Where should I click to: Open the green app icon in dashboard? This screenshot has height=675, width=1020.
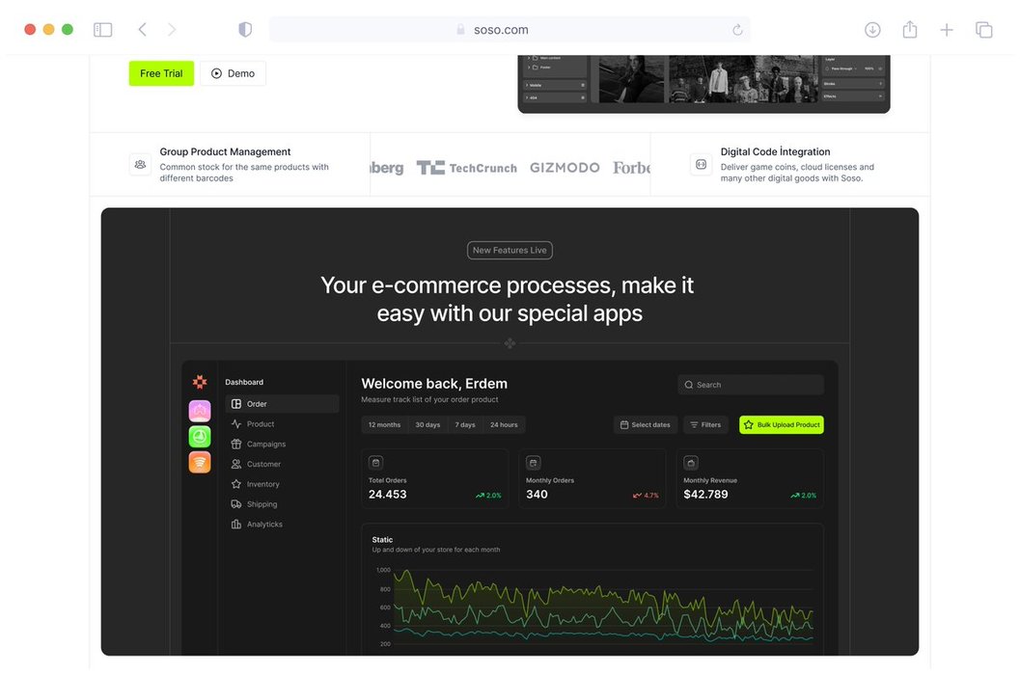click(200, 437)
